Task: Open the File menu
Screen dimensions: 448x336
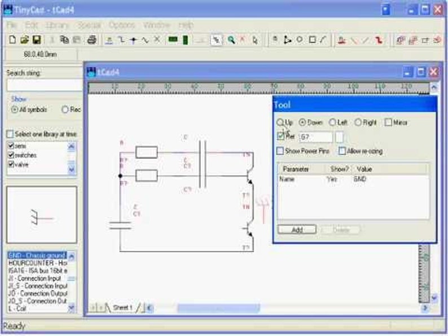Action: pyautogui.click(x=12, y=25)
